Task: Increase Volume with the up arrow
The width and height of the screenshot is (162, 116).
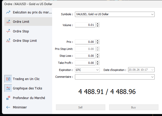Action: click(x=98, y=24)
